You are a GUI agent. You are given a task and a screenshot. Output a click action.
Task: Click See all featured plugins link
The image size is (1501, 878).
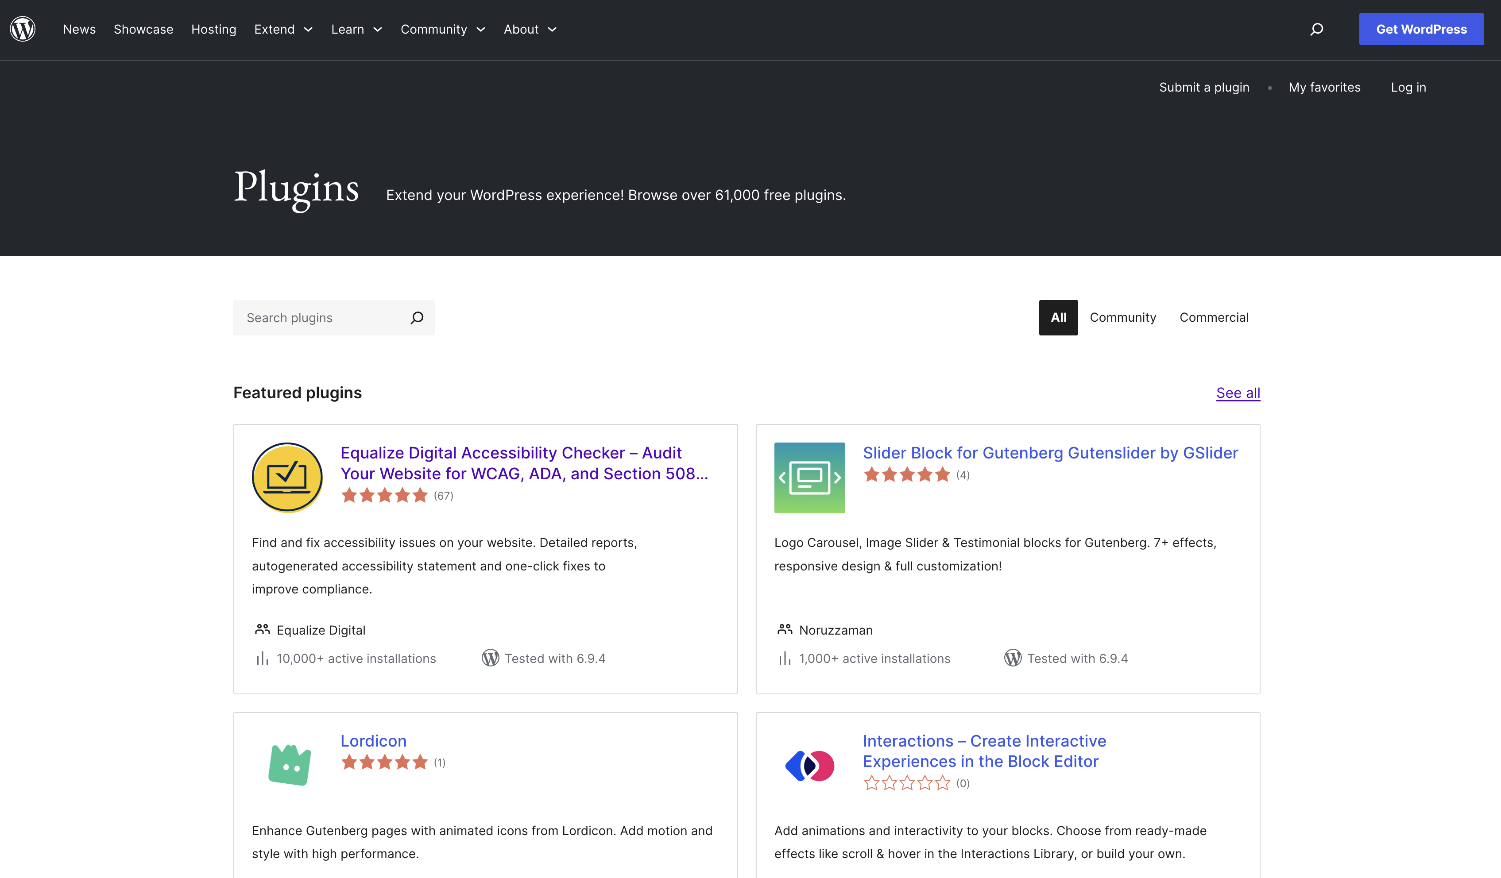point(1238,393)
